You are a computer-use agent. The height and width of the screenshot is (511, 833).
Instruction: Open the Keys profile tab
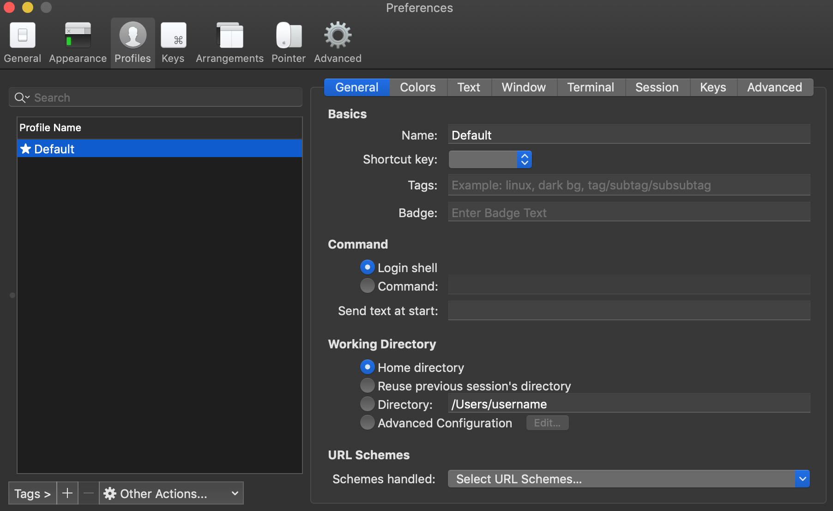(x=713, y=87)
